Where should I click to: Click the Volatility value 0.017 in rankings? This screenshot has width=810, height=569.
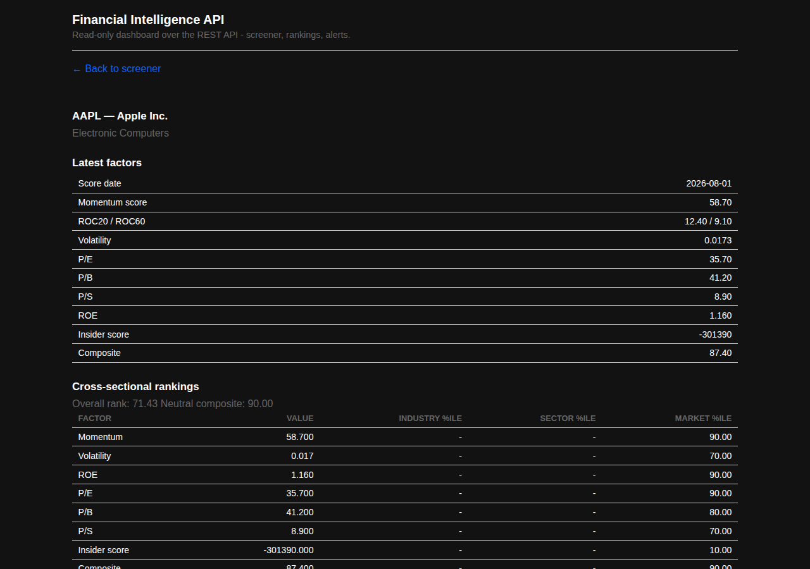coord(302,456)
